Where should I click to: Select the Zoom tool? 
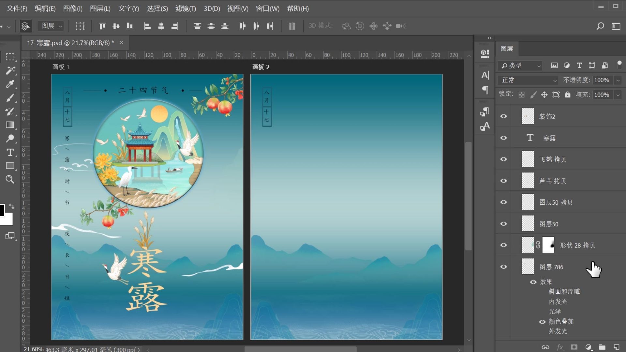[x=10, y=179]
